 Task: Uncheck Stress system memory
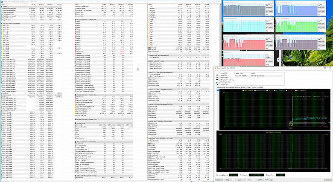pyautogui.click(x=219, y=80)
